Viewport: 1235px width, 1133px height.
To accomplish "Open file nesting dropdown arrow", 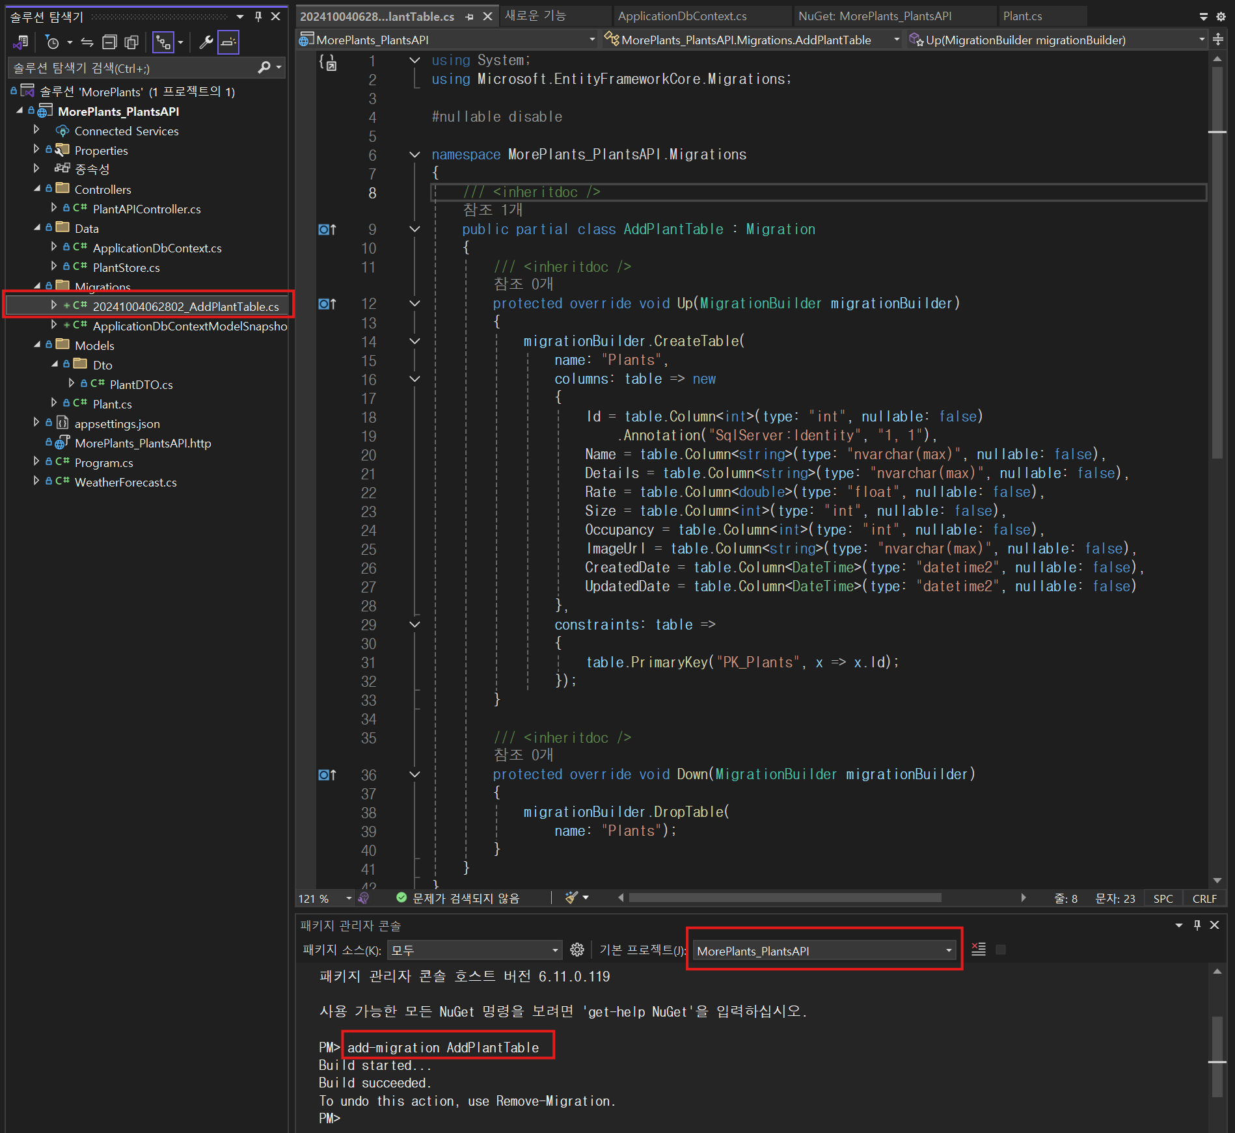I will [x=181, y=42].
